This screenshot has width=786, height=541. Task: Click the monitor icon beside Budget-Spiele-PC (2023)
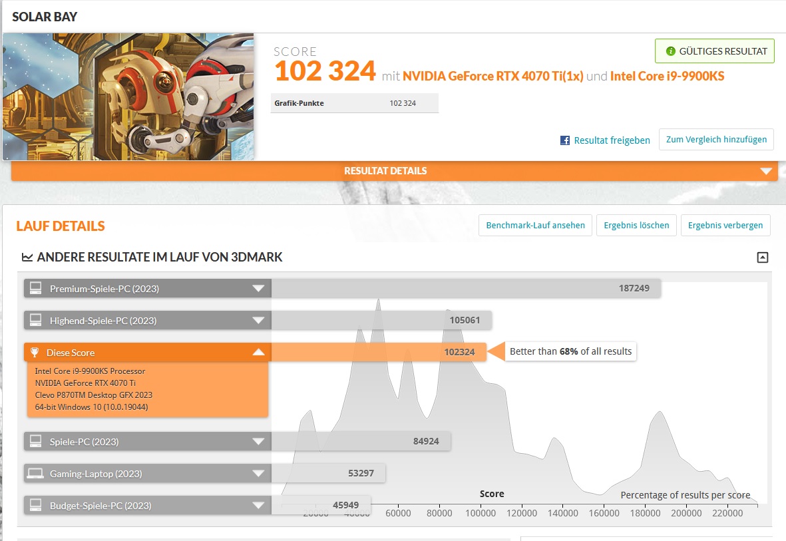point(35,505)
